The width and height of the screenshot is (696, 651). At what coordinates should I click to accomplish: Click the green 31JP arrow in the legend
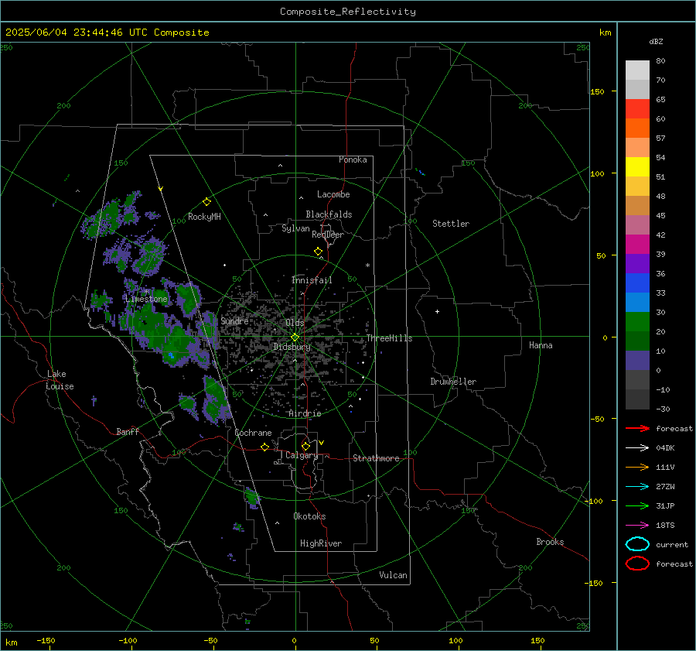(637, 505)
